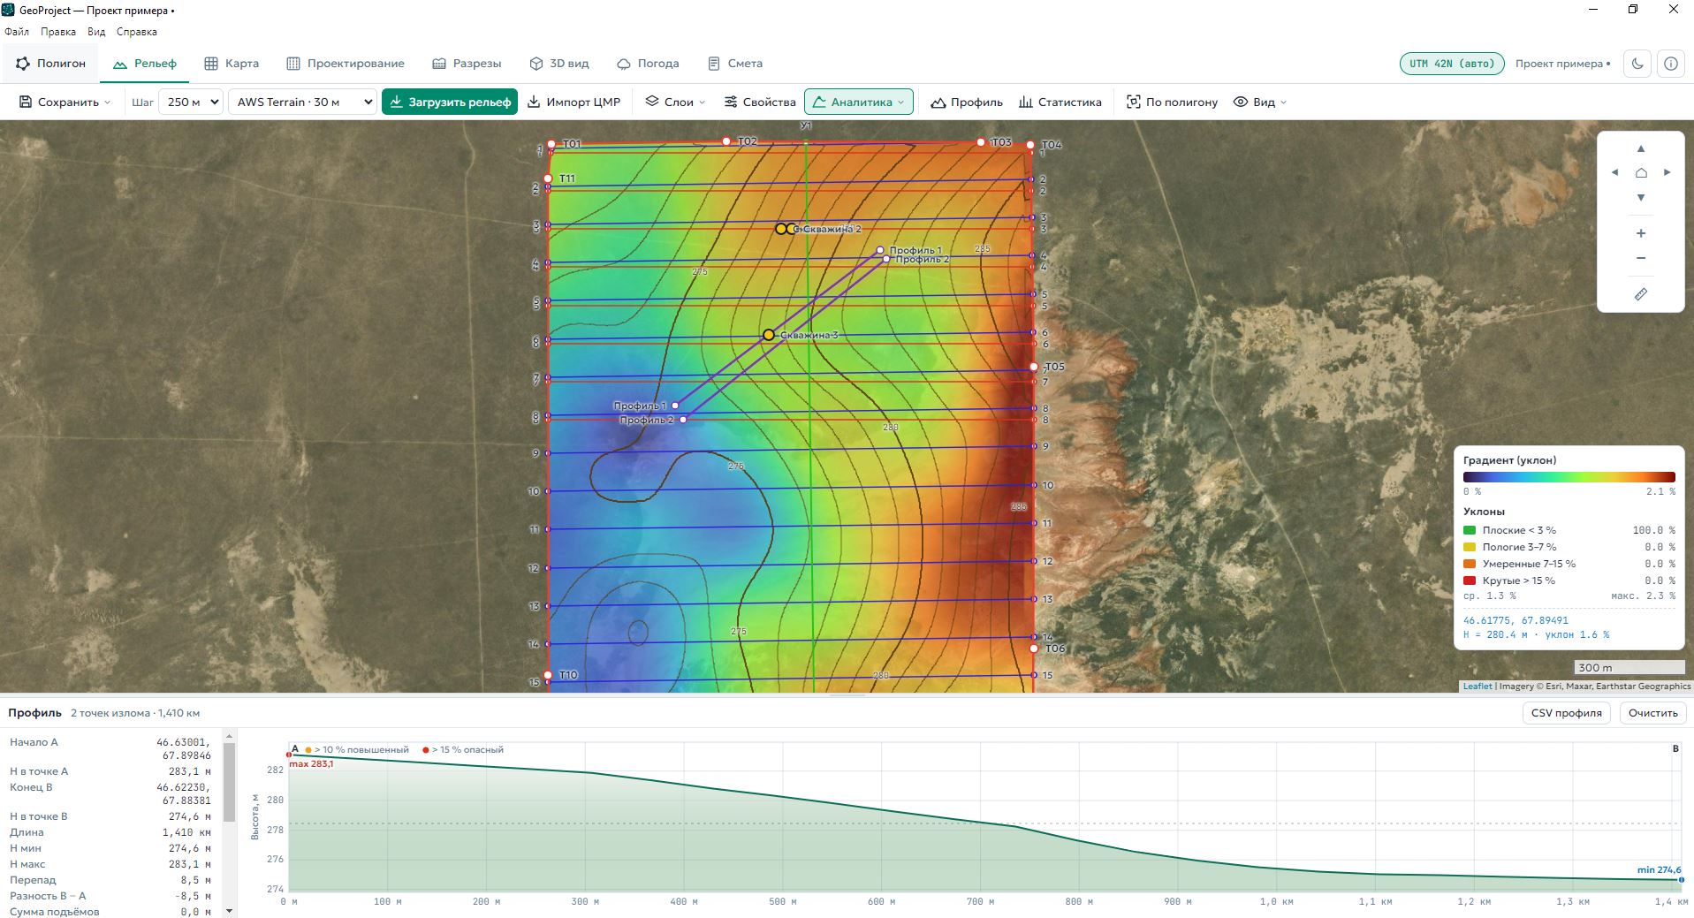Click the Загрузить рельеф button
The image size is (1694, 918).
(451, 102)
